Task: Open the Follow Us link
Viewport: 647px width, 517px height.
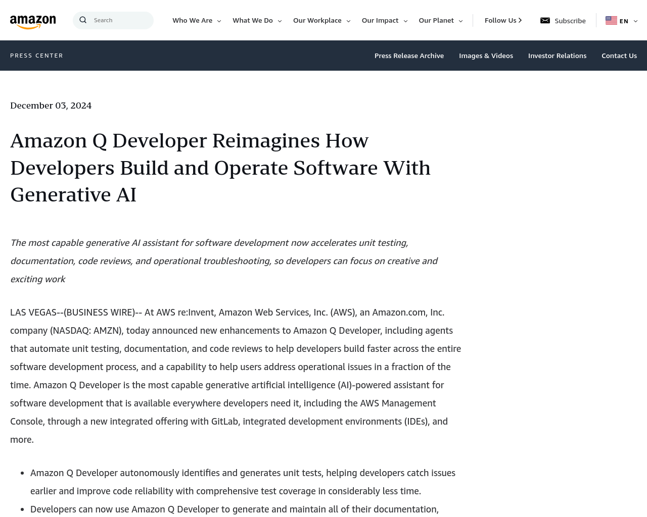Action: pos(500,20)
